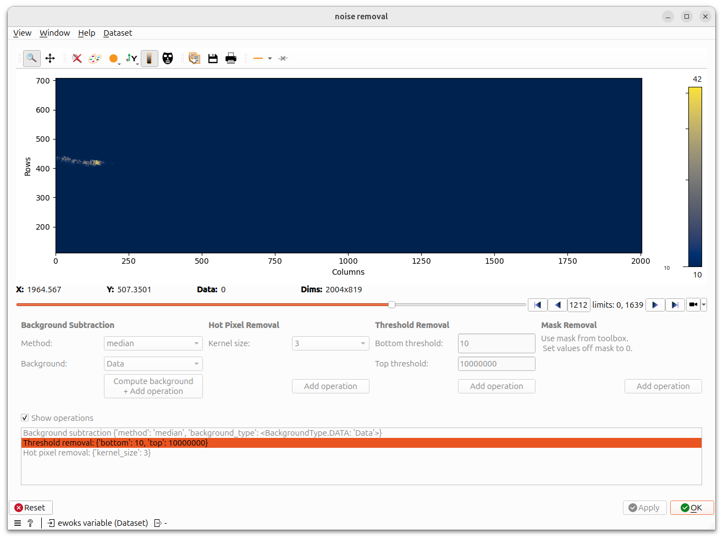Open the hamburger menu in the status bar
This screenshot has width=723, height=539.
tap(18, 523)
